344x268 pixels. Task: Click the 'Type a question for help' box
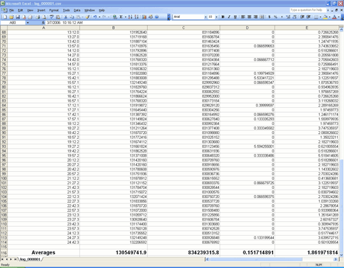[308, 10]
